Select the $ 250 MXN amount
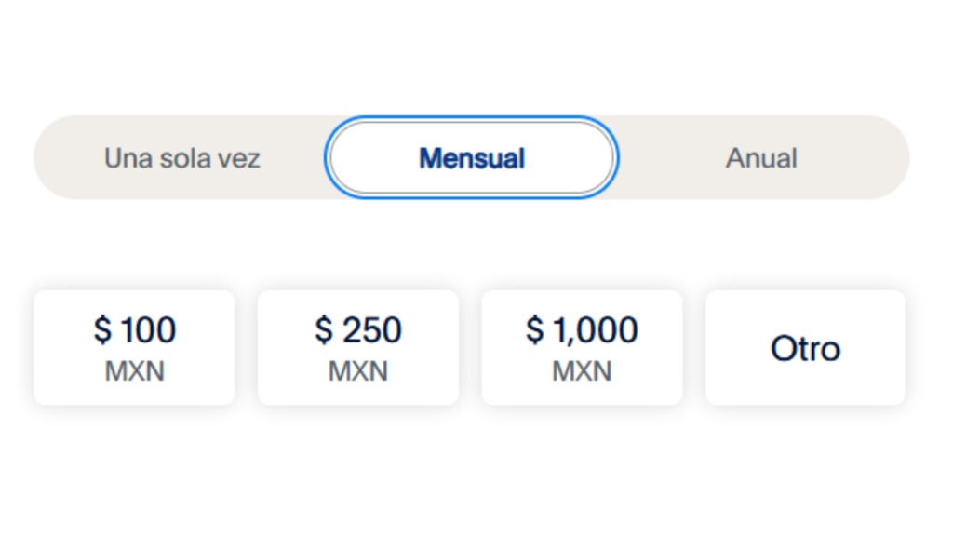The width and height of the screenshot is (953, 536). pos(358,347)
